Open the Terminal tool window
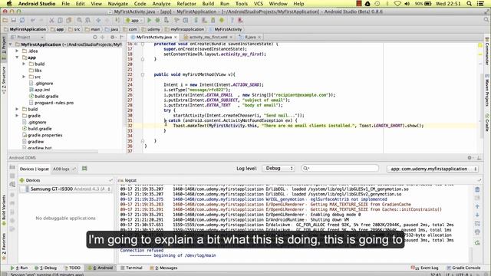Viewport: 491px width, 276px height. tap(131, 268)
